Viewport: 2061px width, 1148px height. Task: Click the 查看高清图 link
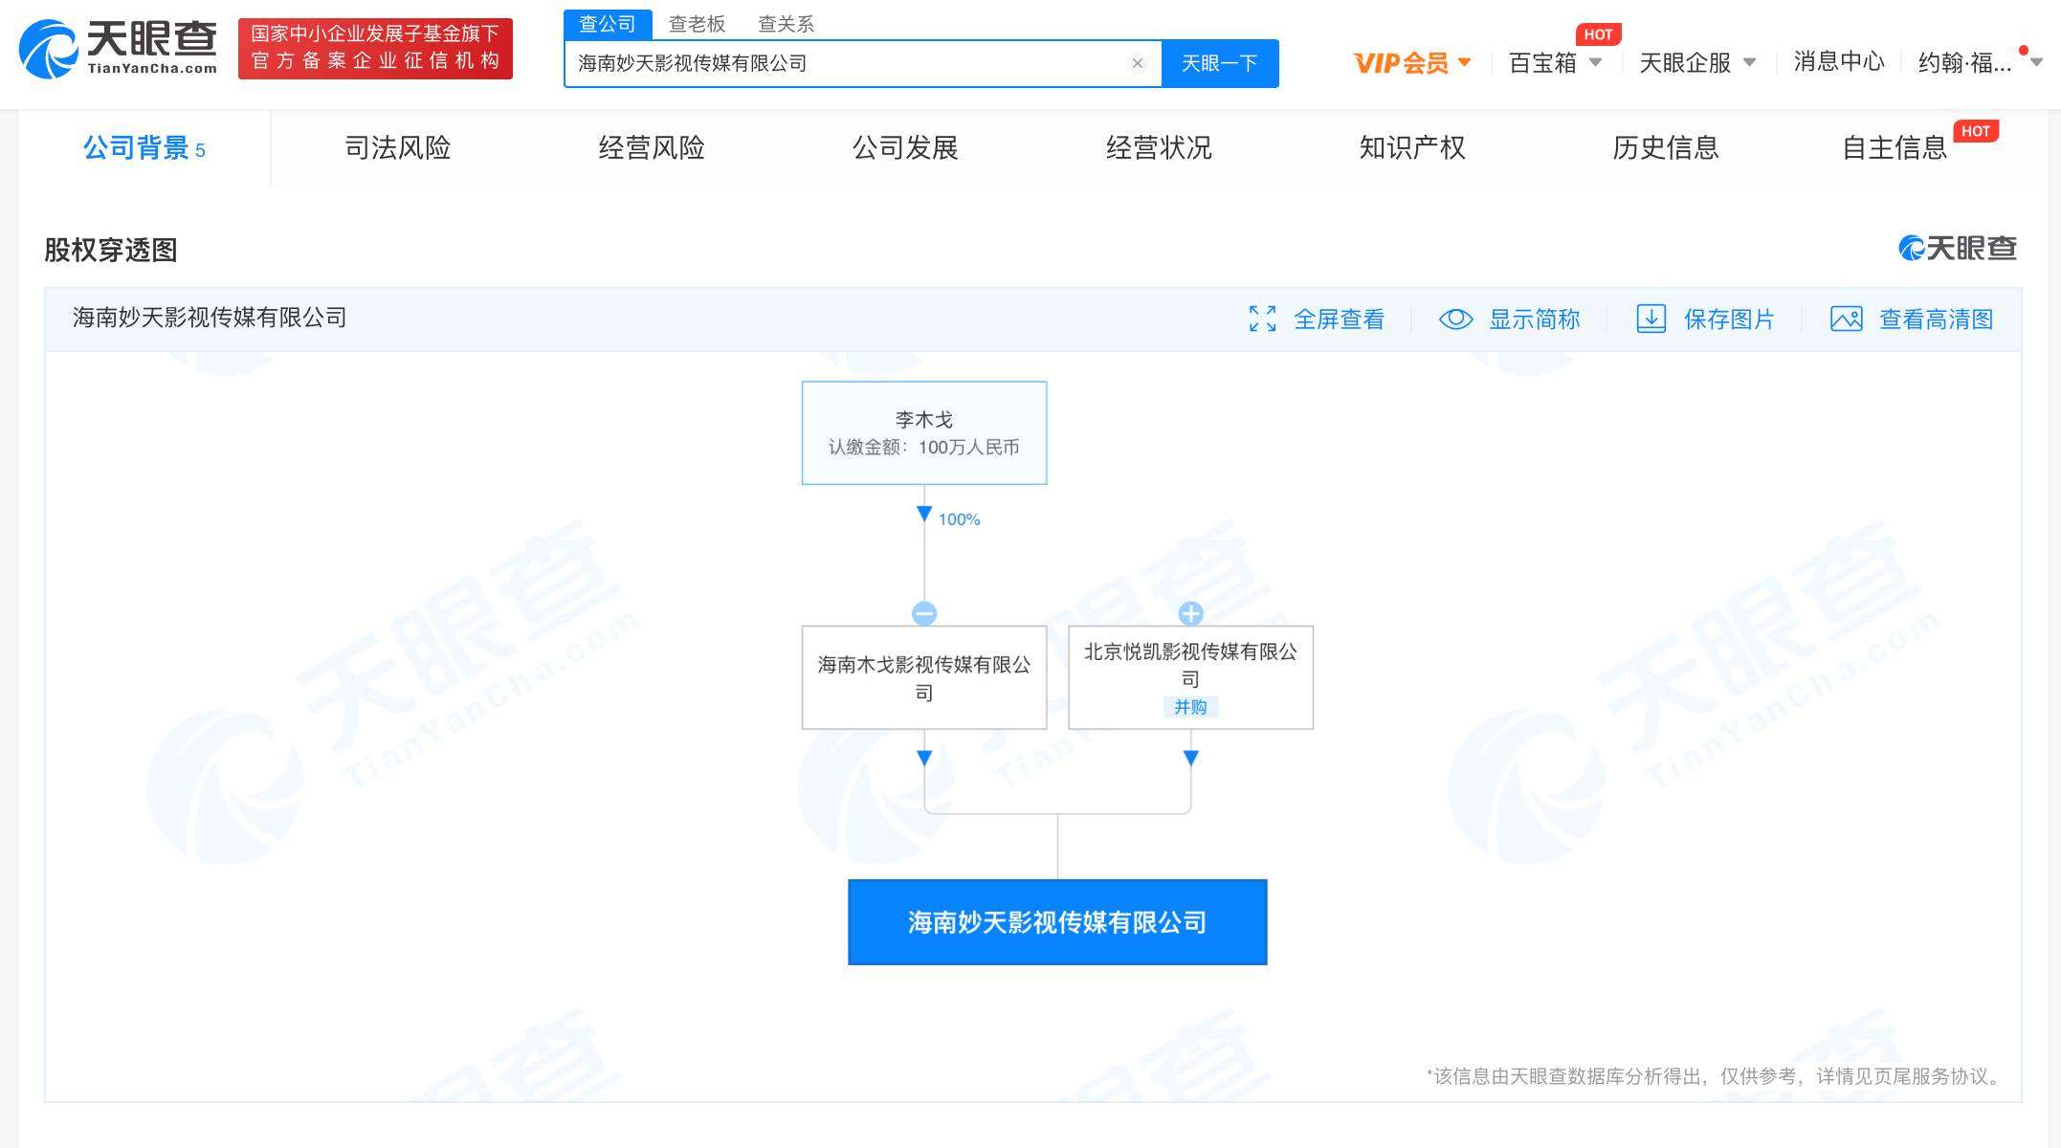pos(1936,319)
